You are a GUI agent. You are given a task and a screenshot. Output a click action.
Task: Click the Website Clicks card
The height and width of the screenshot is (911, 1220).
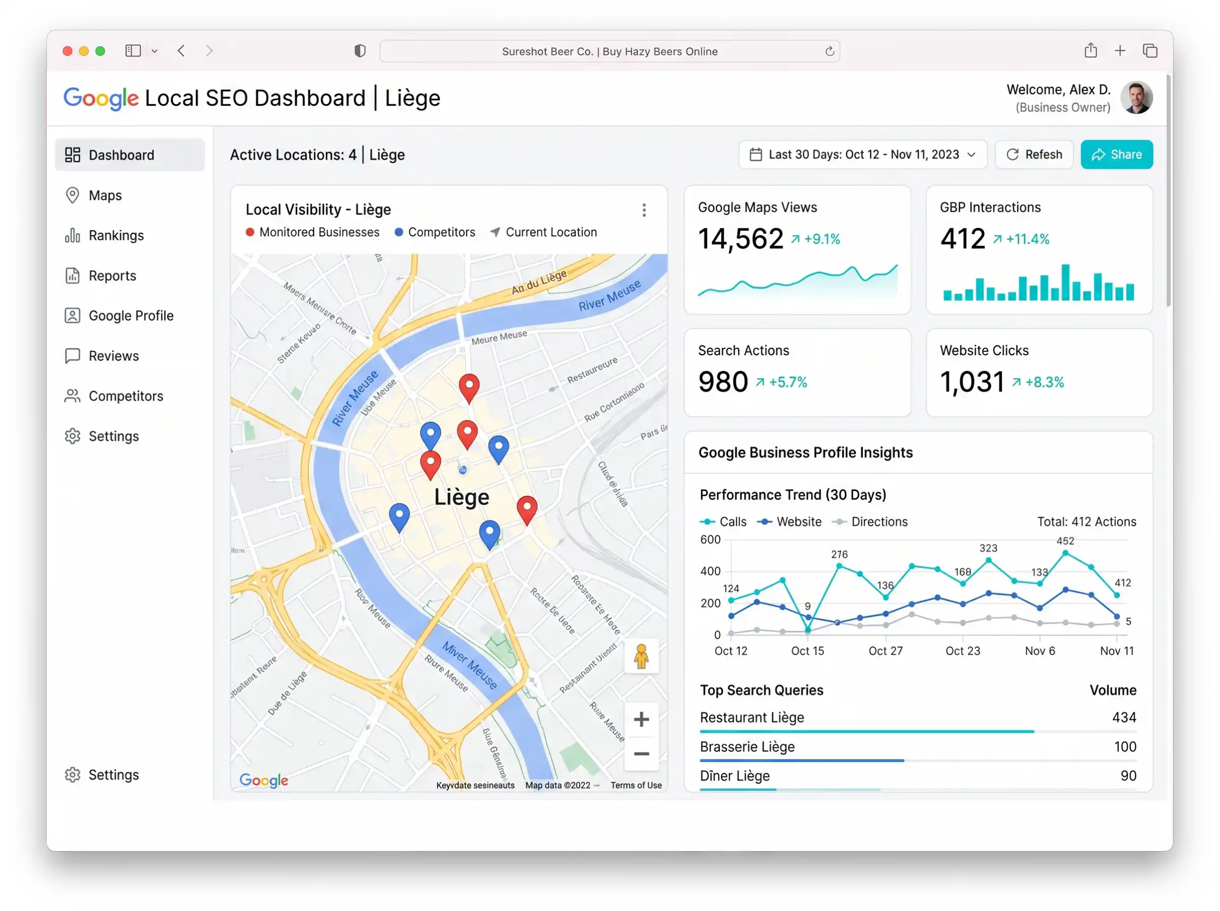[x=1039, y=373]
